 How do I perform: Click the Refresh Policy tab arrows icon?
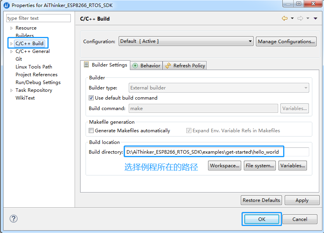click(168, 65)
